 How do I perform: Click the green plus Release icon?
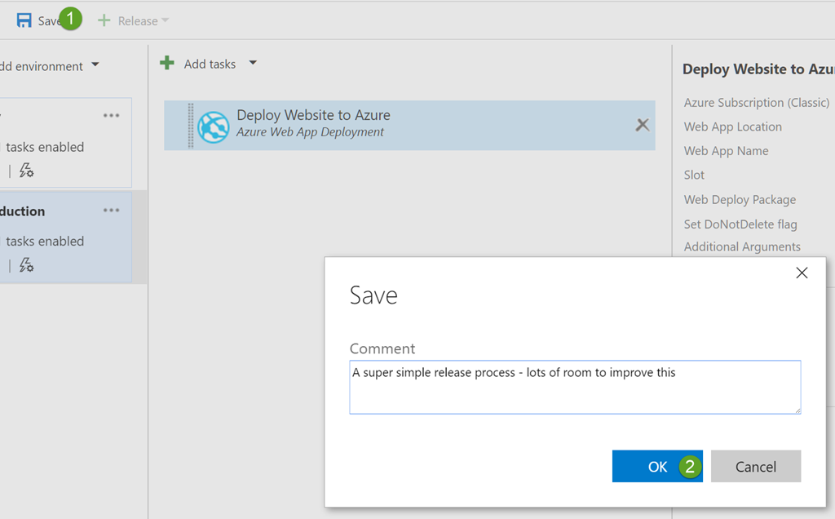(x=104, y=20)
